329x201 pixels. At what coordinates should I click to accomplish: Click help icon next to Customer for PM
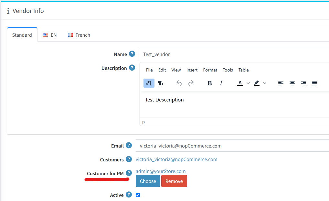(129, 173)
